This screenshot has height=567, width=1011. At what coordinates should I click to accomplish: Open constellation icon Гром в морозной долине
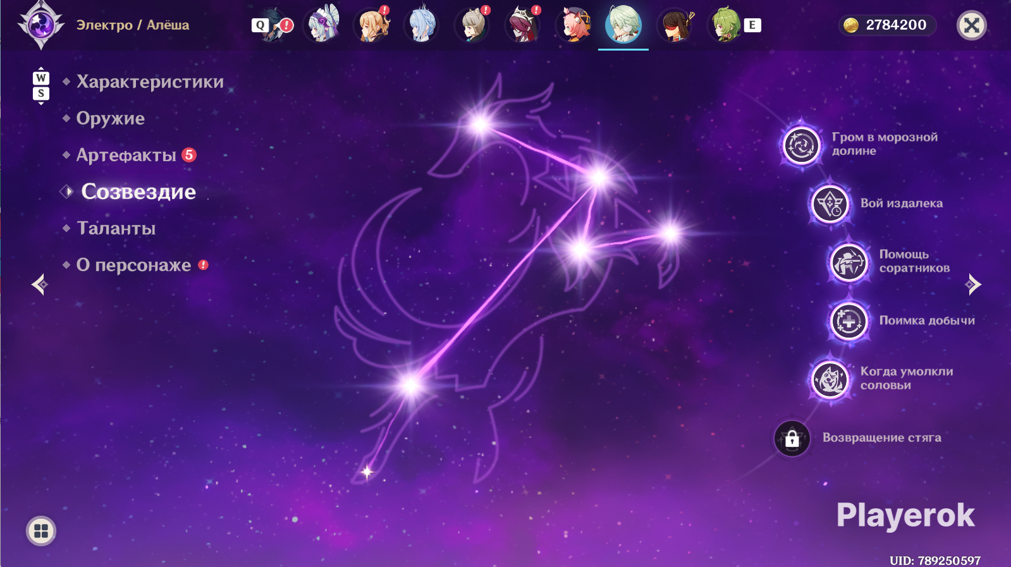click(x=802, y=145)
